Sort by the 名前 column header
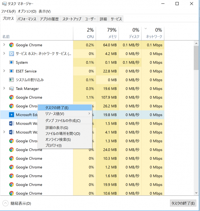Viewport: 200px width, 211px height. coord(37,33)
